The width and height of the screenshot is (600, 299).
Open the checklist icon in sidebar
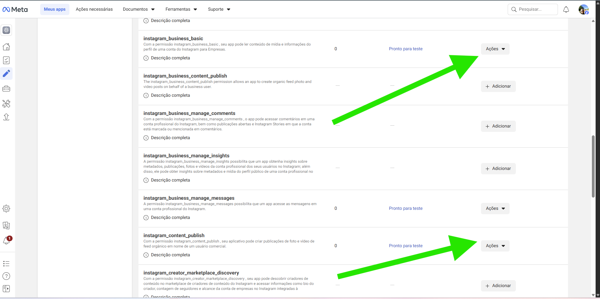pyautogui.click(x=6, y=60)
